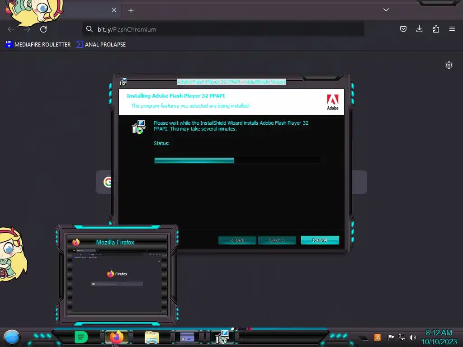Click the bit.ly/FlashChromium address bar
Image resolution: width=463 pixels, height=347 pixels.
click(x=223, y=29)
